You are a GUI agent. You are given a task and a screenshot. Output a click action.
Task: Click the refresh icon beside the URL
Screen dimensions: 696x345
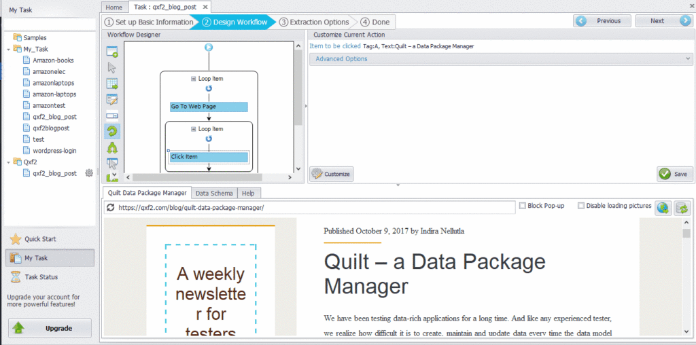click(x=111, y=207)
